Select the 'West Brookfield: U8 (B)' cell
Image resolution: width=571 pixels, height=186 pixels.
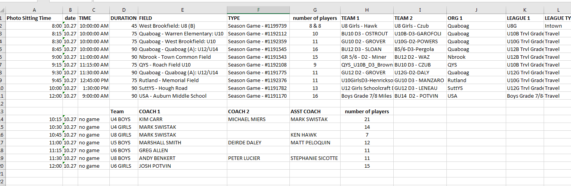tap(182, 26)
